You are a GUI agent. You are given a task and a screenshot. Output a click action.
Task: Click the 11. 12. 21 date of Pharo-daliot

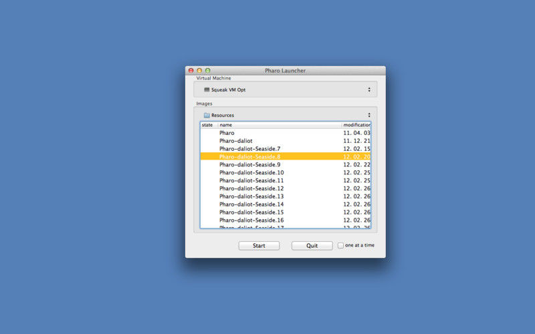click(x=356, y=141)
